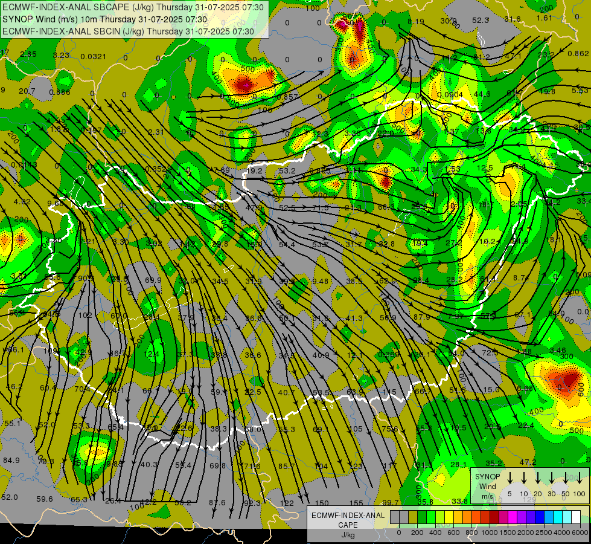This screenshot has width=591, height=544.
Task: Pick the cyan swatch in the CAPE color scale
Action: point(557,517)
